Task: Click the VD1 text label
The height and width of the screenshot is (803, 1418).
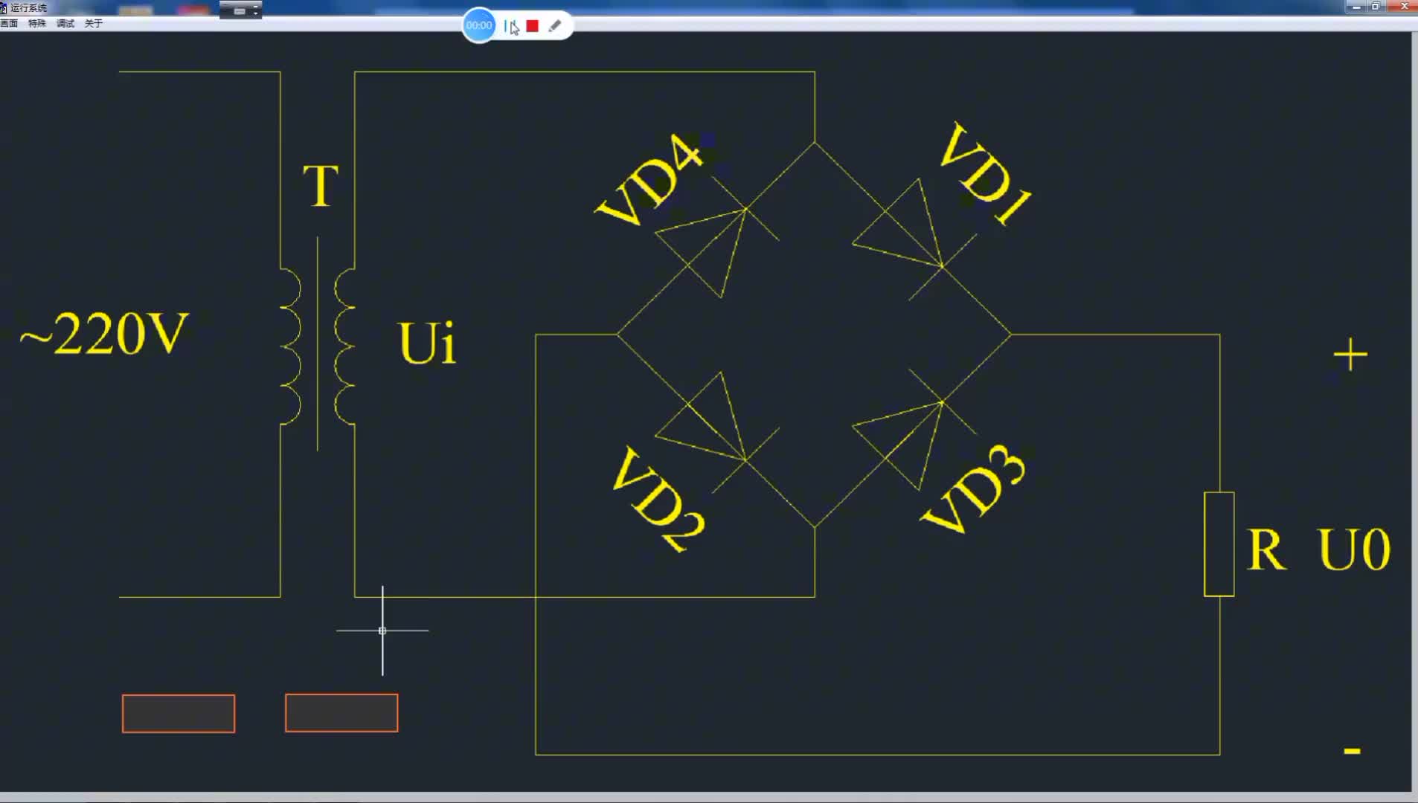Action: tap(985, 173)
